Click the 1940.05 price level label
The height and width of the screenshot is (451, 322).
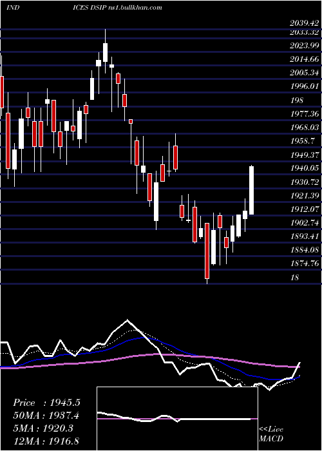coord(305,168)
